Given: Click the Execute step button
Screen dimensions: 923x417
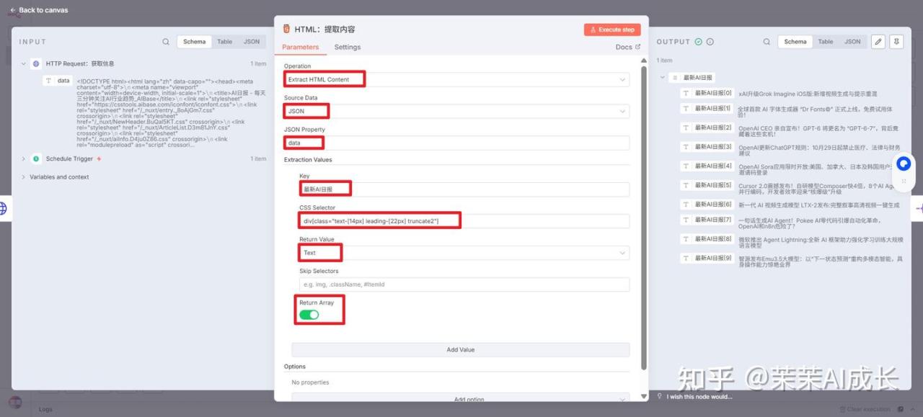Looking at the screenshot, I should (612, 30).
